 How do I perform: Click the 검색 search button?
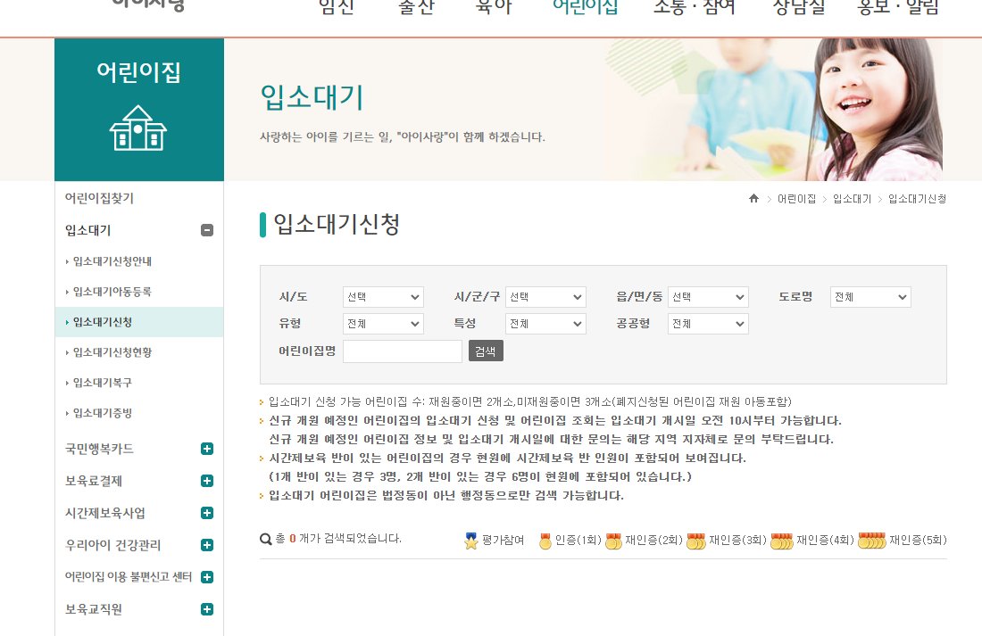pos(486,351)
